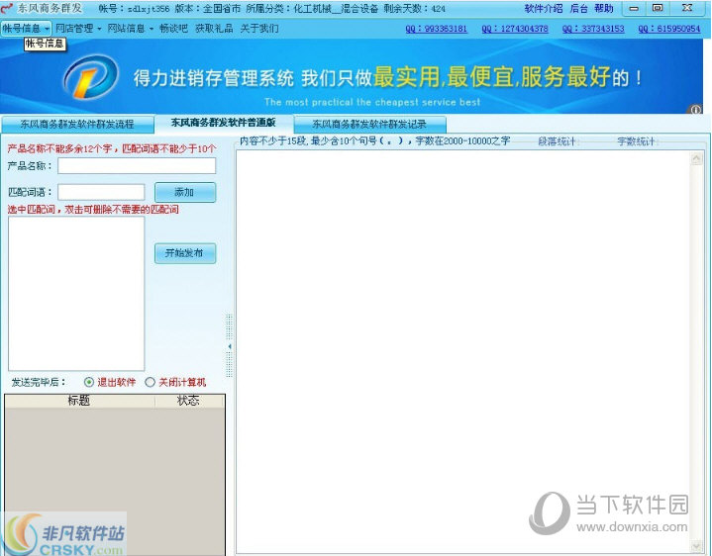The width and height of the screenshot is (712, 556).
Task: Click the 得力进销存 banner logo
Action: [91, 77]
